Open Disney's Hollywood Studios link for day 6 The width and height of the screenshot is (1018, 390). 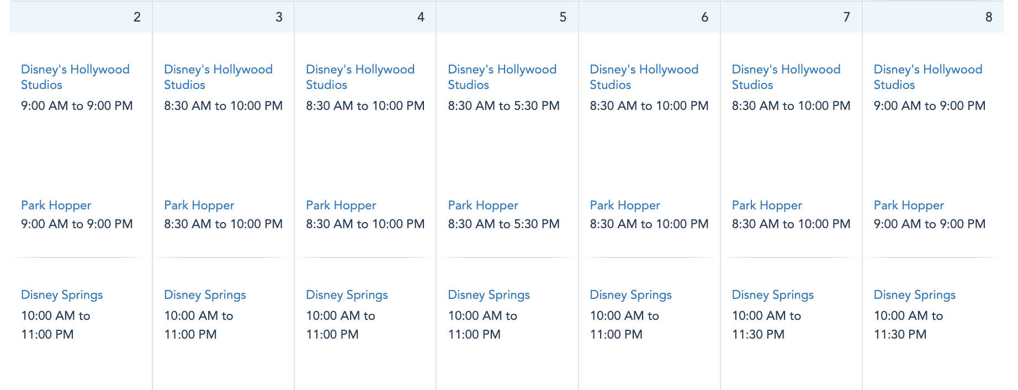click(644, 77)
